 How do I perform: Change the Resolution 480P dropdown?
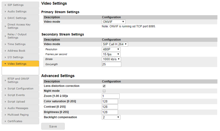coord(111,49)
